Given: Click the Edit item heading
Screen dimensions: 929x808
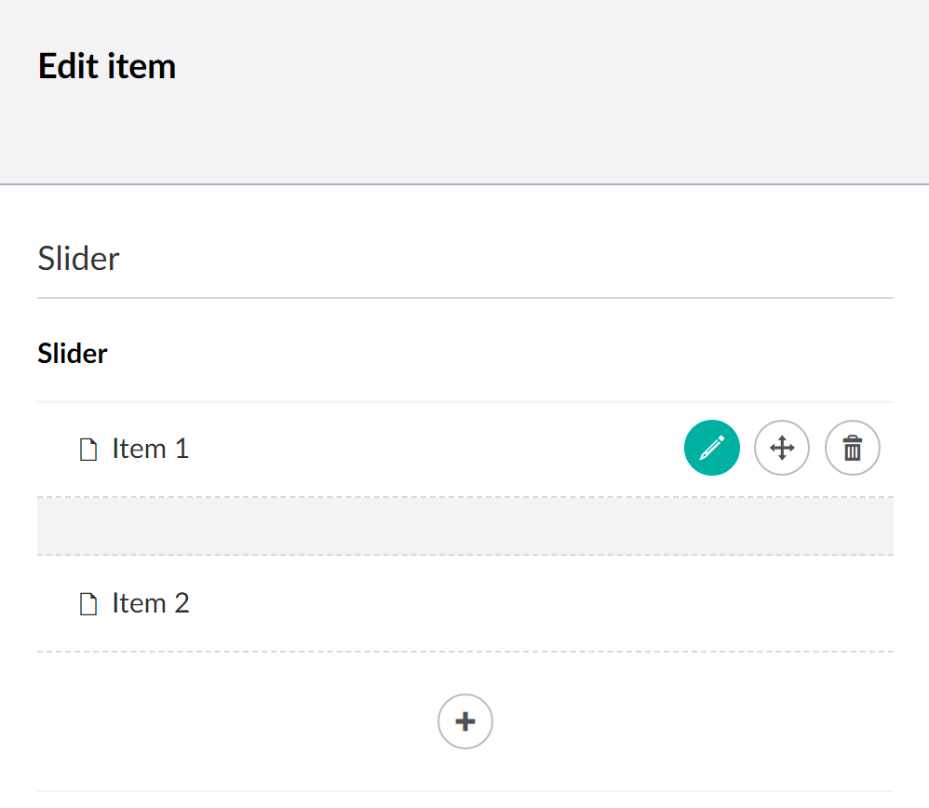Looking at the screenshot, I should click(107, 66).
